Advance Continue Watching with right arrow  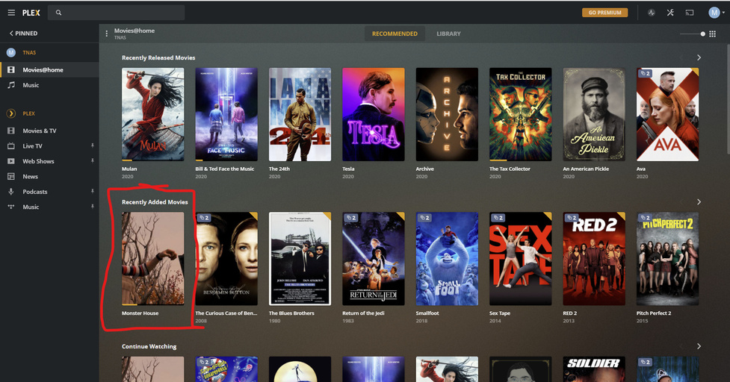coord(699,346)
